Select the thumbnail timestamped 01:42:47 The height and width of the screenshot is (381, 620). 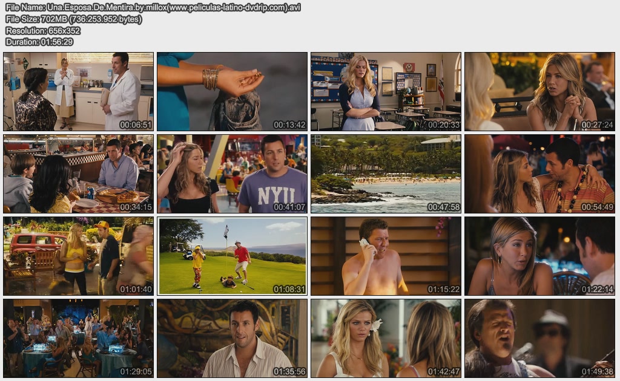pos(386,338)
